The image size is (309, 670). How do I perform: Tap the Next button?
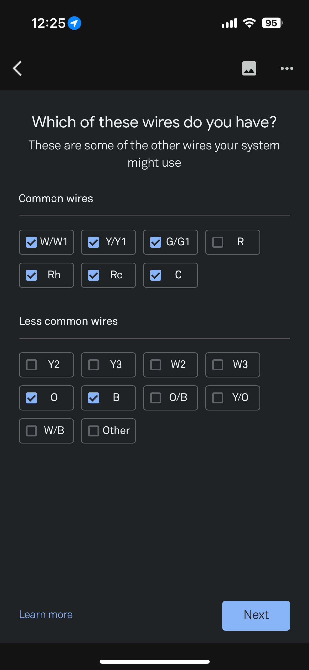256,615
